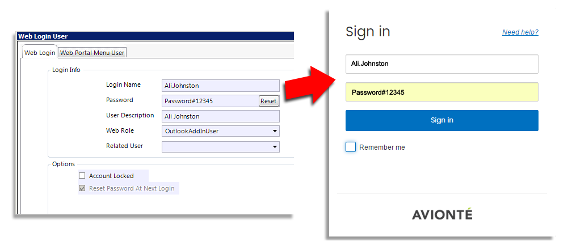Expand the Web Role dropdown arrow
Viewport: 572px width, 245px height.
(x=274, y=131)
